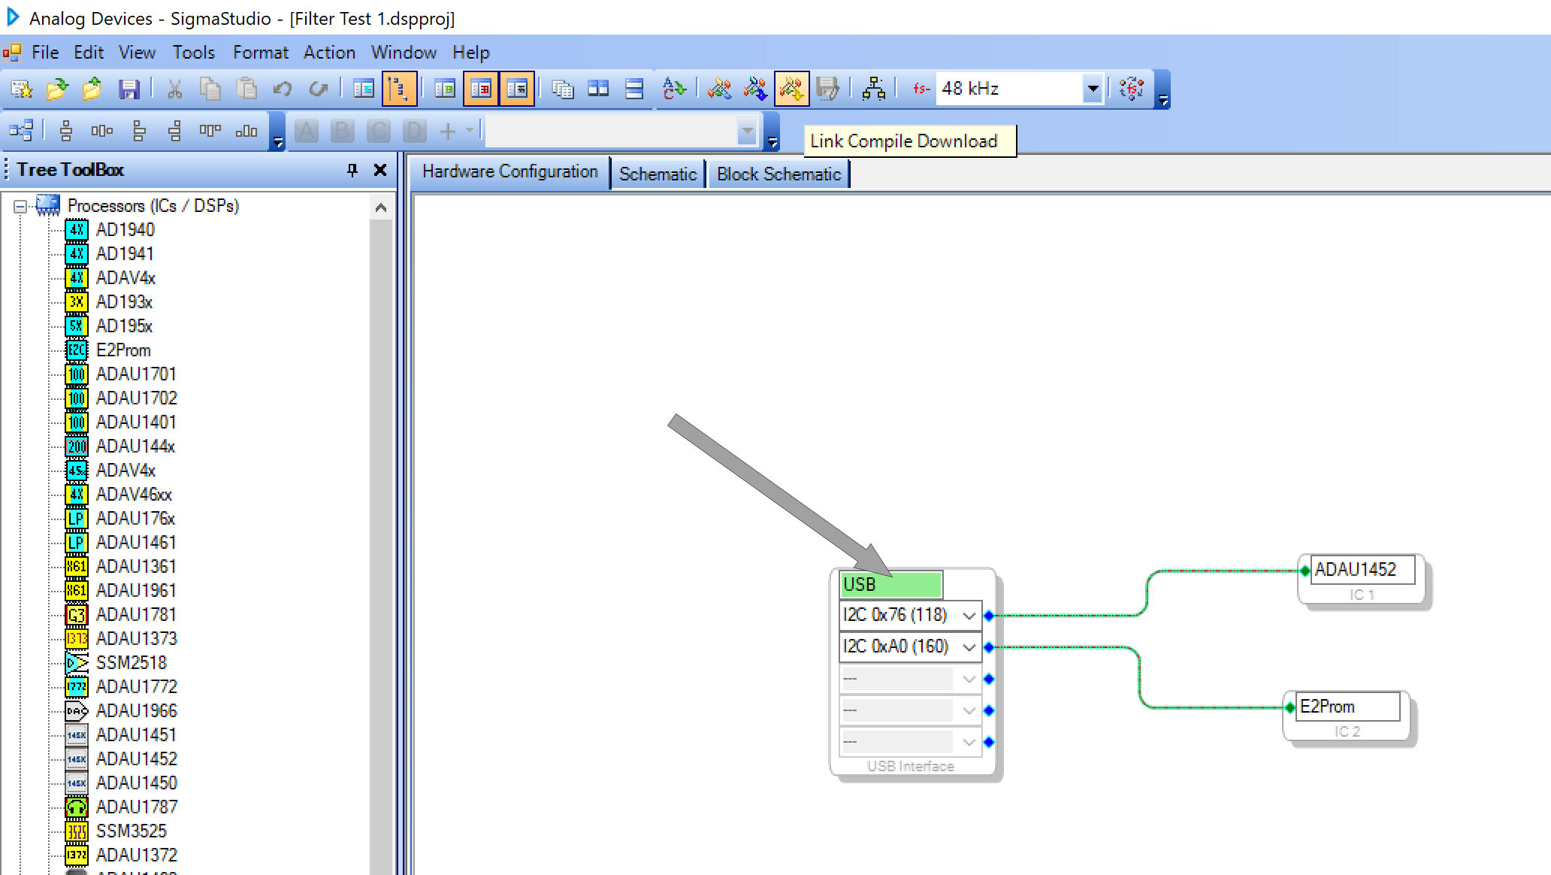Image resolution: width=1551 pixels, height=875 pixels.
Task: Close the Tree ToolBox panel
Action: [380, 170]
